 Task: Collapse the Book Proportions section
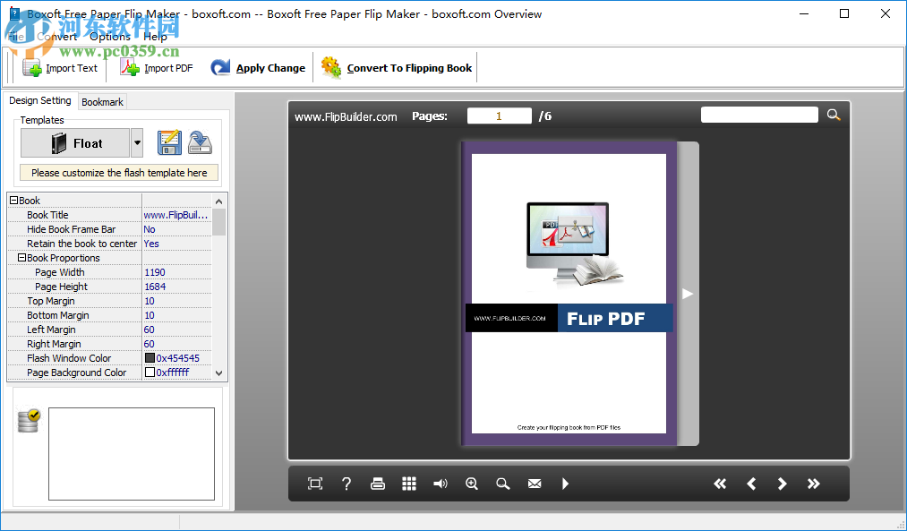coord(21,258)
